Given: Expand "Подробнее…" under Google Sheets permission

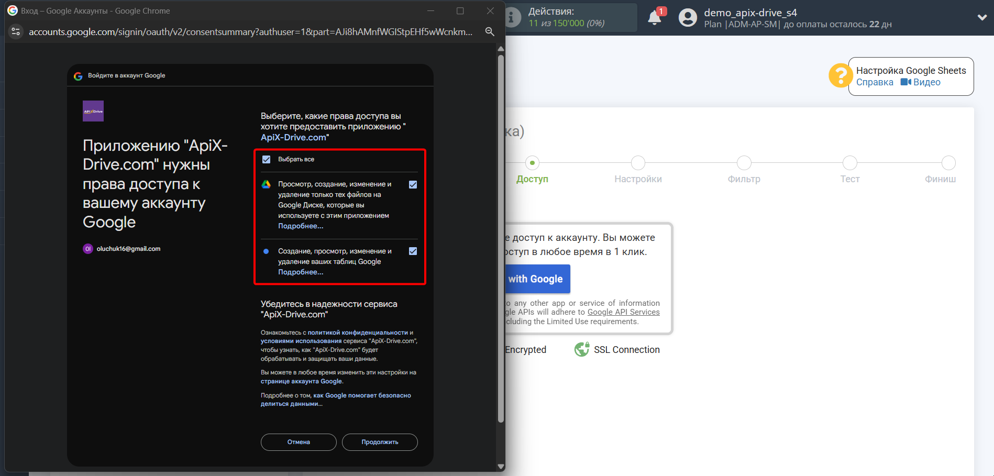Looking at the screenshot, I should (301, 272).
